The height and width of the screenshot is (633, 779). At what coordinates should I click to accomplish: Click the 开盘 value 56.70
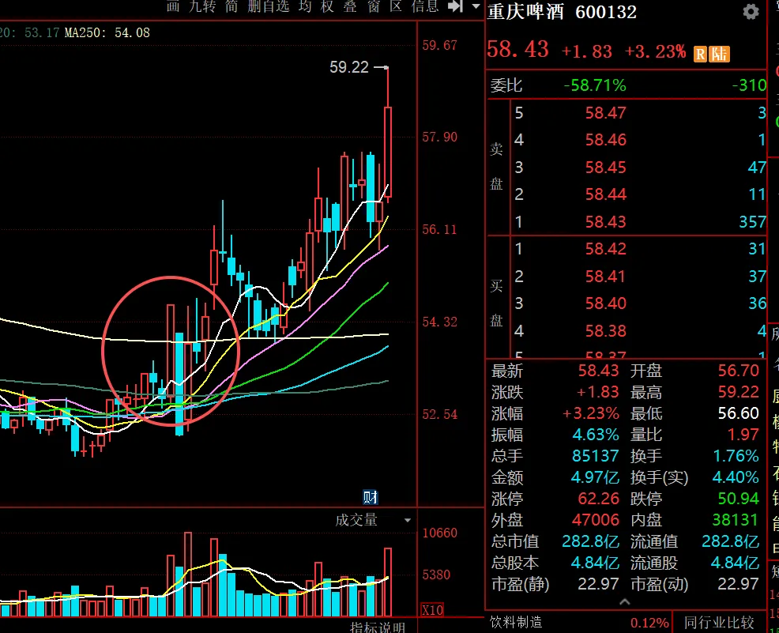738,370
